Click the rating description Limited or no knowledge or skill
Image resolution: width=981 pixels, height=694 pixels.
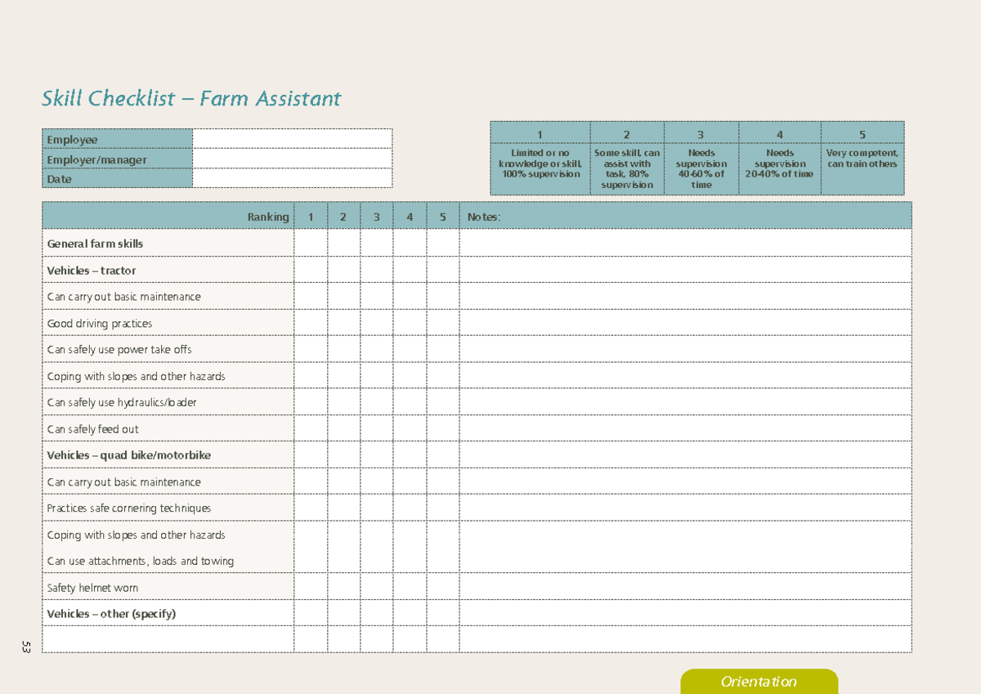click(540, 163)
